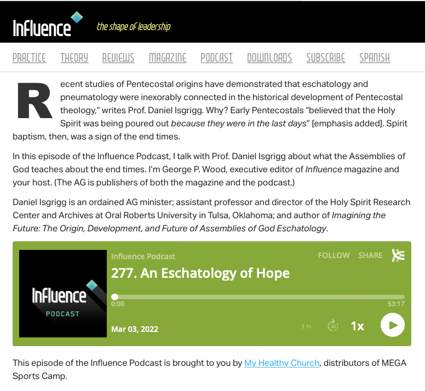Open the Influence Podcast cover artwork
This screenshot has width=425, height=391.
(63, 294)
